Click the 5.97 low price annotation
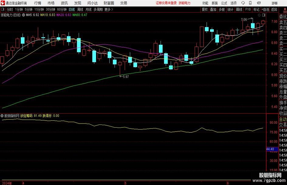This screenshot has width=287, height=185. (x=126, y=77)
